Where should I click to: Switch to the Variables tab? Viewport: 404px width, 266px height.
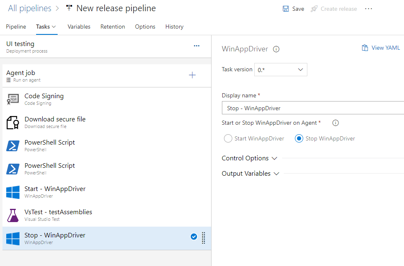[79, 27]
